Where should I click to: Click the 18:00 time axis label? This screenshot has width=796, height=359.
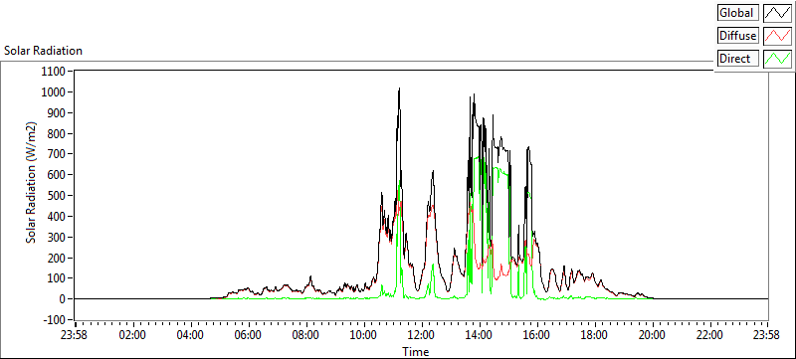click(x=594, y=335)
